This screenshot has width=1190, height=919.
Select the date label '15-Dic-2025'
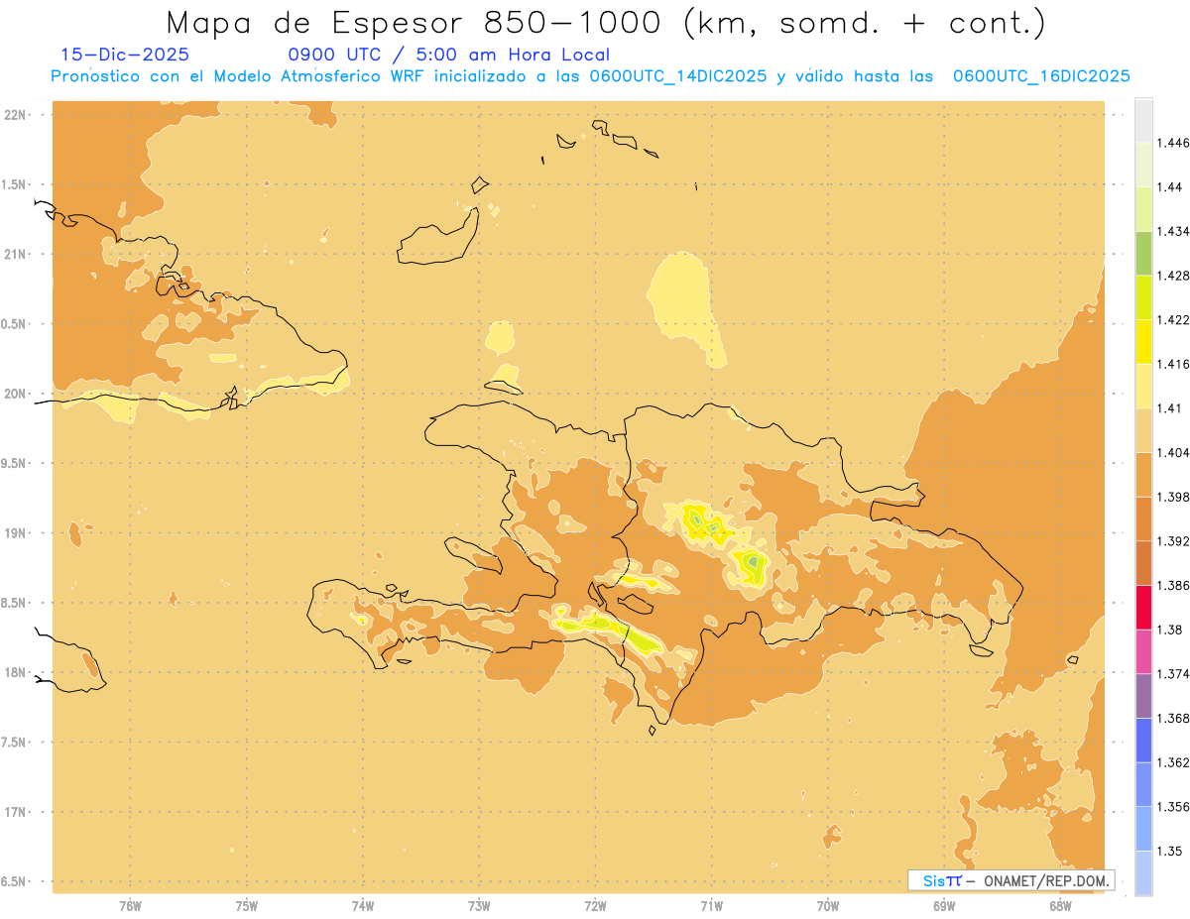(x=125, y=56)
